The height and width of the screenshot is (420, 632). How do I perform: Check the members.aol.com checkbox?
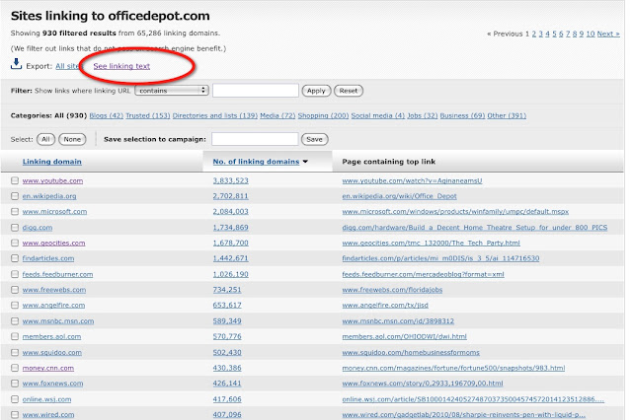(15, 336)
